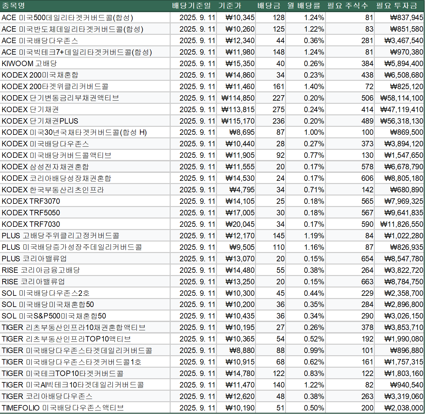Image resolution: width=425 pixels, height=414 pixels.
Task: Select the KODEX TRF7030 cell
Action: (85, 224)
